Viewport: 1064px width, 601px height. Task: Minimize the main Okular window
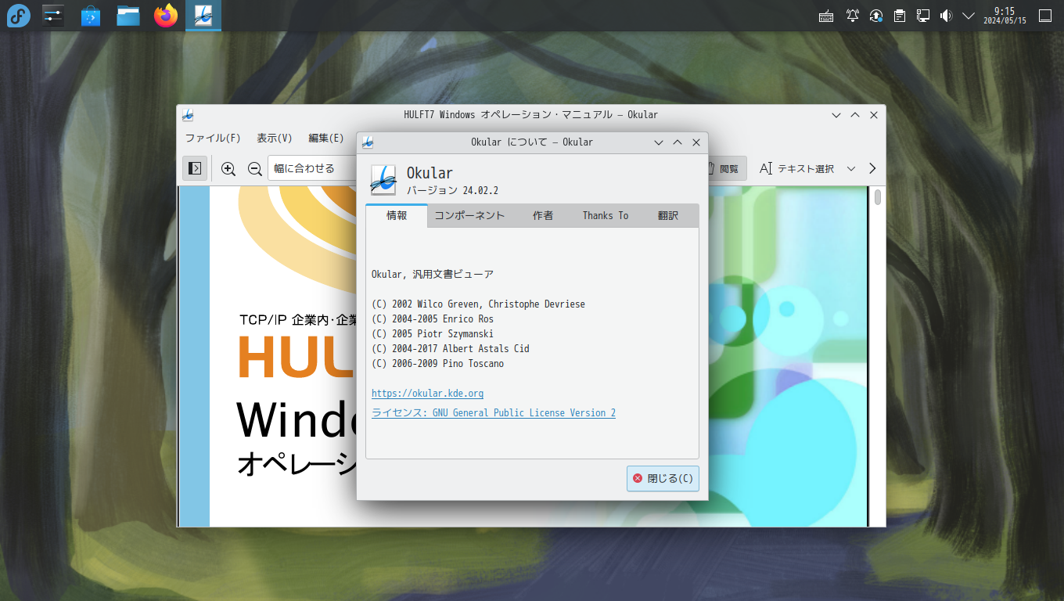tap(836, 115)
